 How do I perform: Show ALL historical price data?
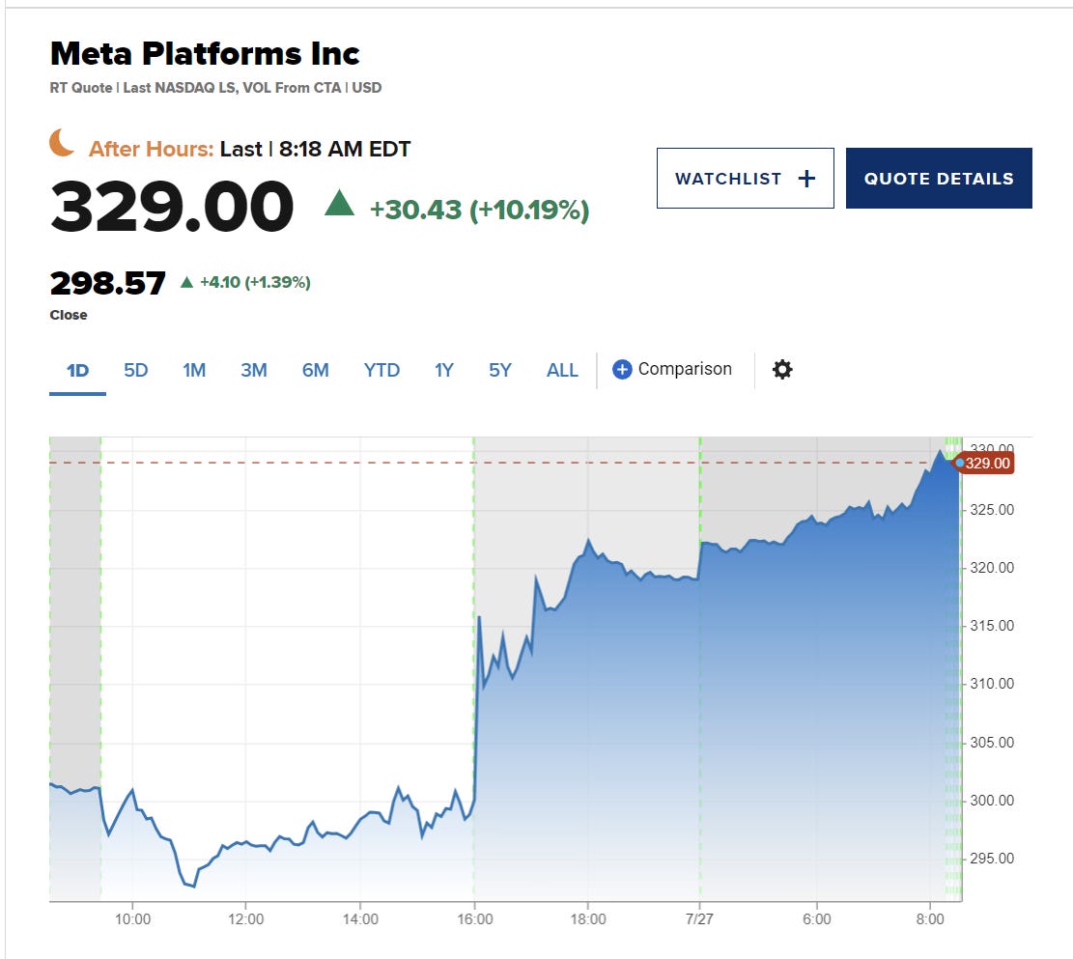point(562,370)
